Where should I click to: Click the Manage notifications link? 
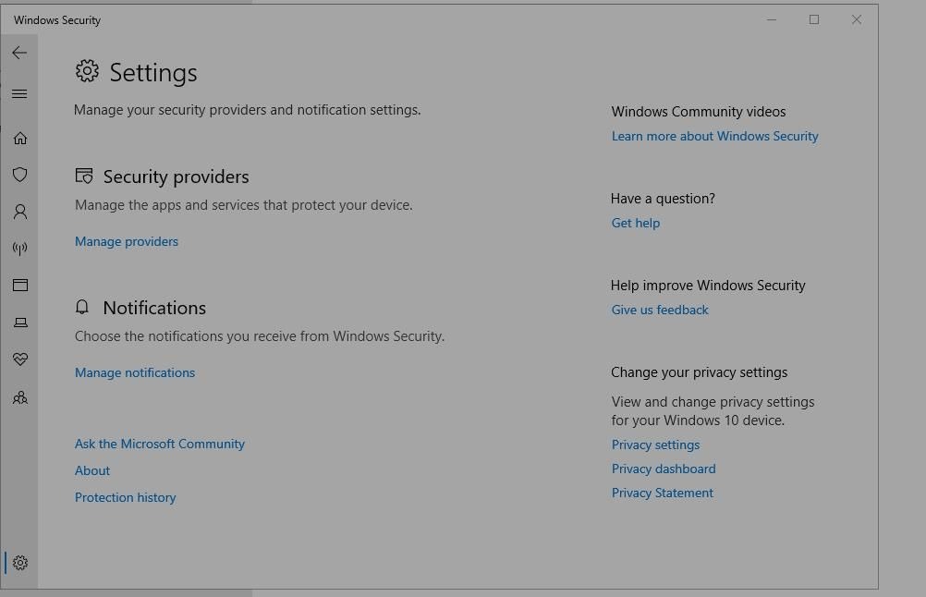coord(135,372)
